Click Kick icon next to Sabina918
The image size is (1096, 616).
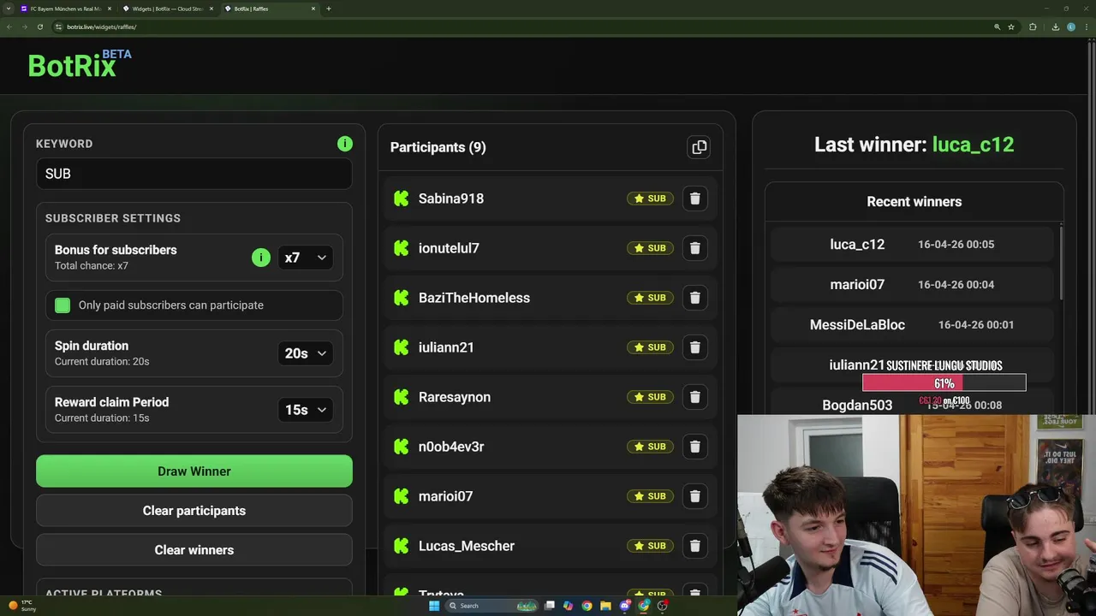click(x=401, y=198)
